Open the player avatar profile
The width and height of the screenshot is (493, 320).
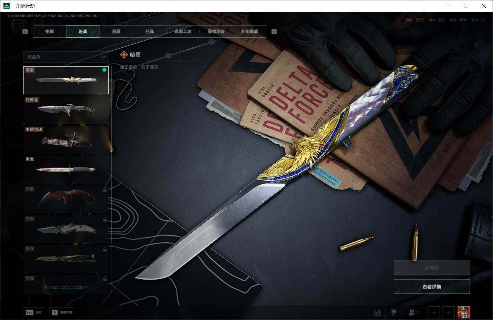[x=463, y=312]
